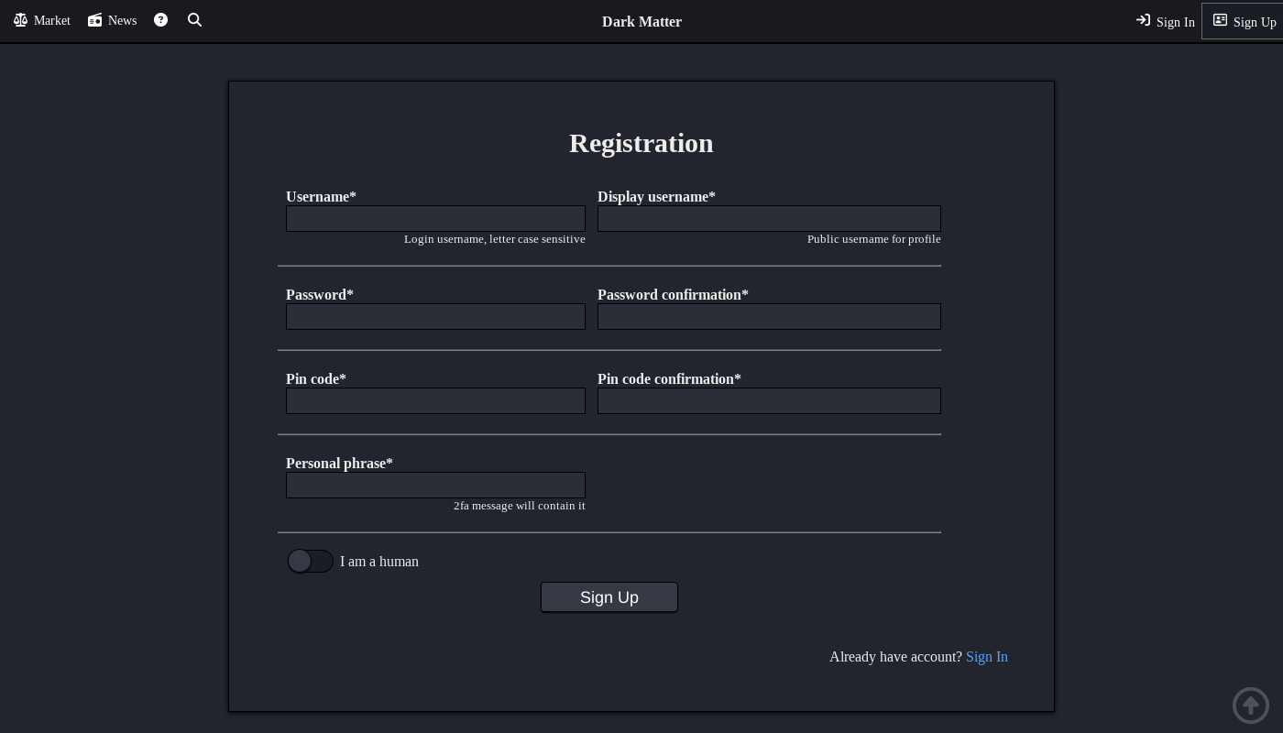Viewport: 1283px width, 733px height.
Task: Select the Market menu item
Action: click(x=51, y=20)
